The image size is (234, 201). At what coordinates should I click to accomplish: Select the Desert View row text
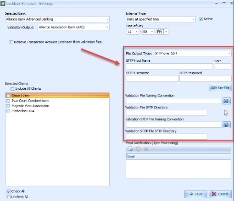[21, 96]
